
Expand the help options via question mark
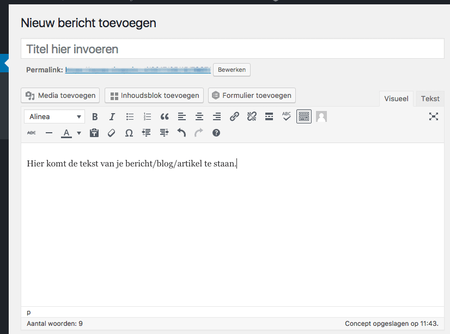click(216, 132)
